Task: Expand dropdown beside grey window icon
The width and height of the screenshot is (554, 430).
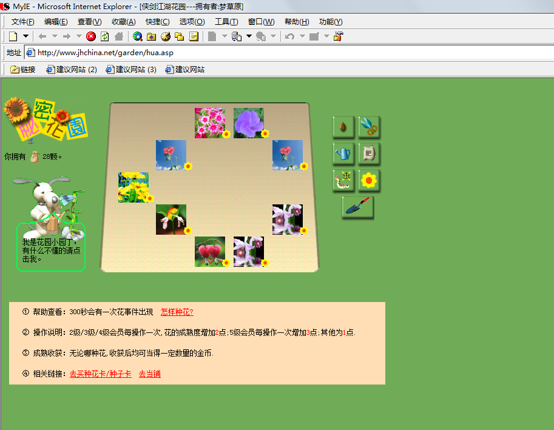Action: click(327, 36)
